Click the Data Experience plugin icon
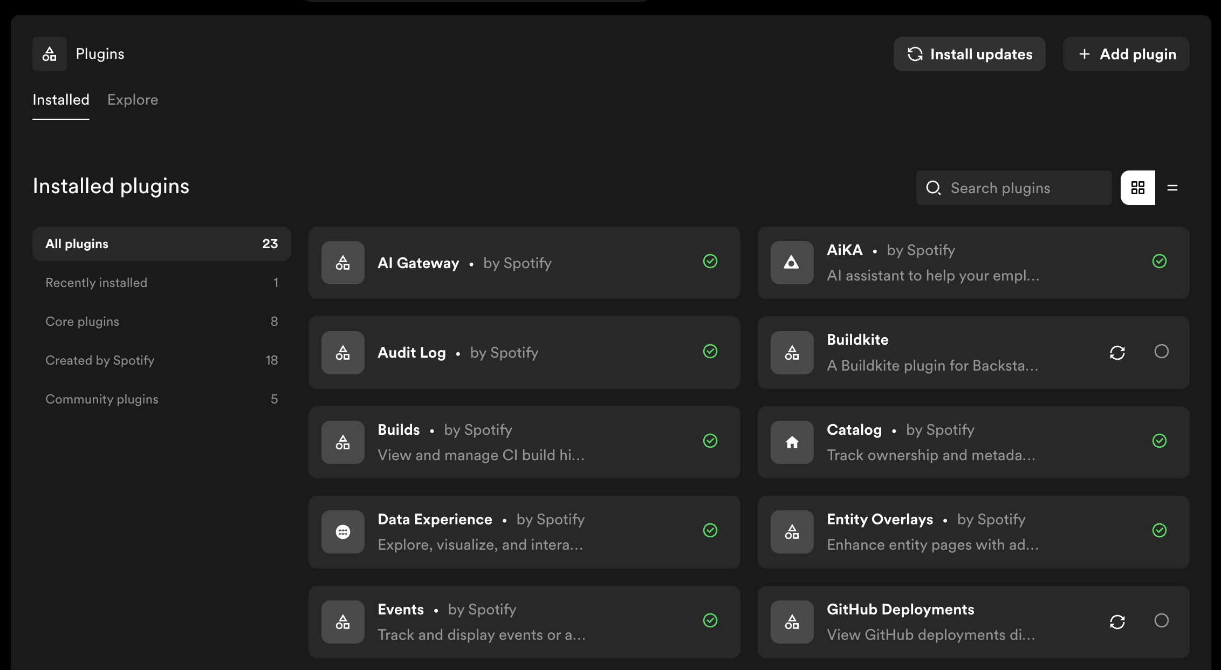The height and width of the screenshot is (670, 1221). click(x=343, y=532)
